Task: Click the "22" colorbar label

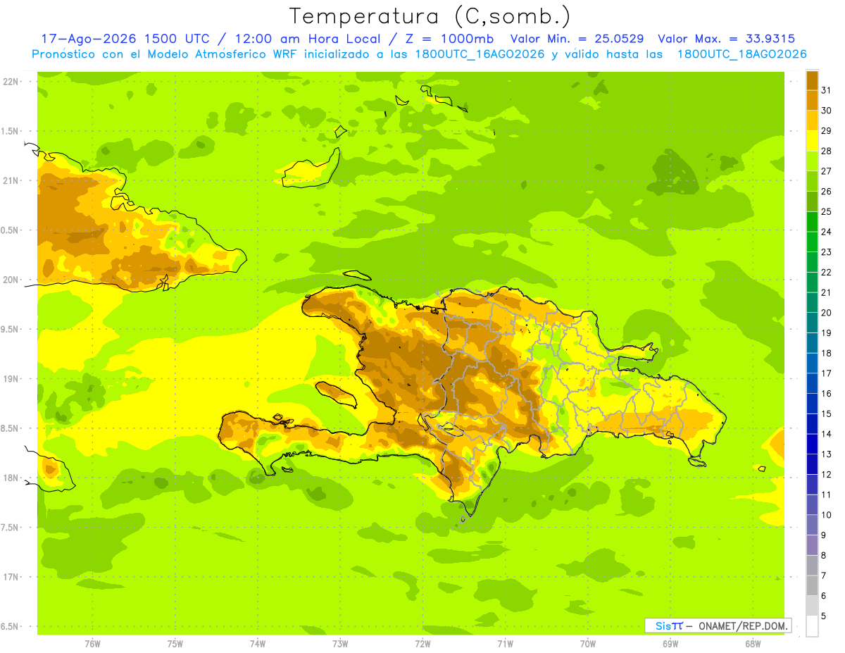Action: (x=827, y=272)
